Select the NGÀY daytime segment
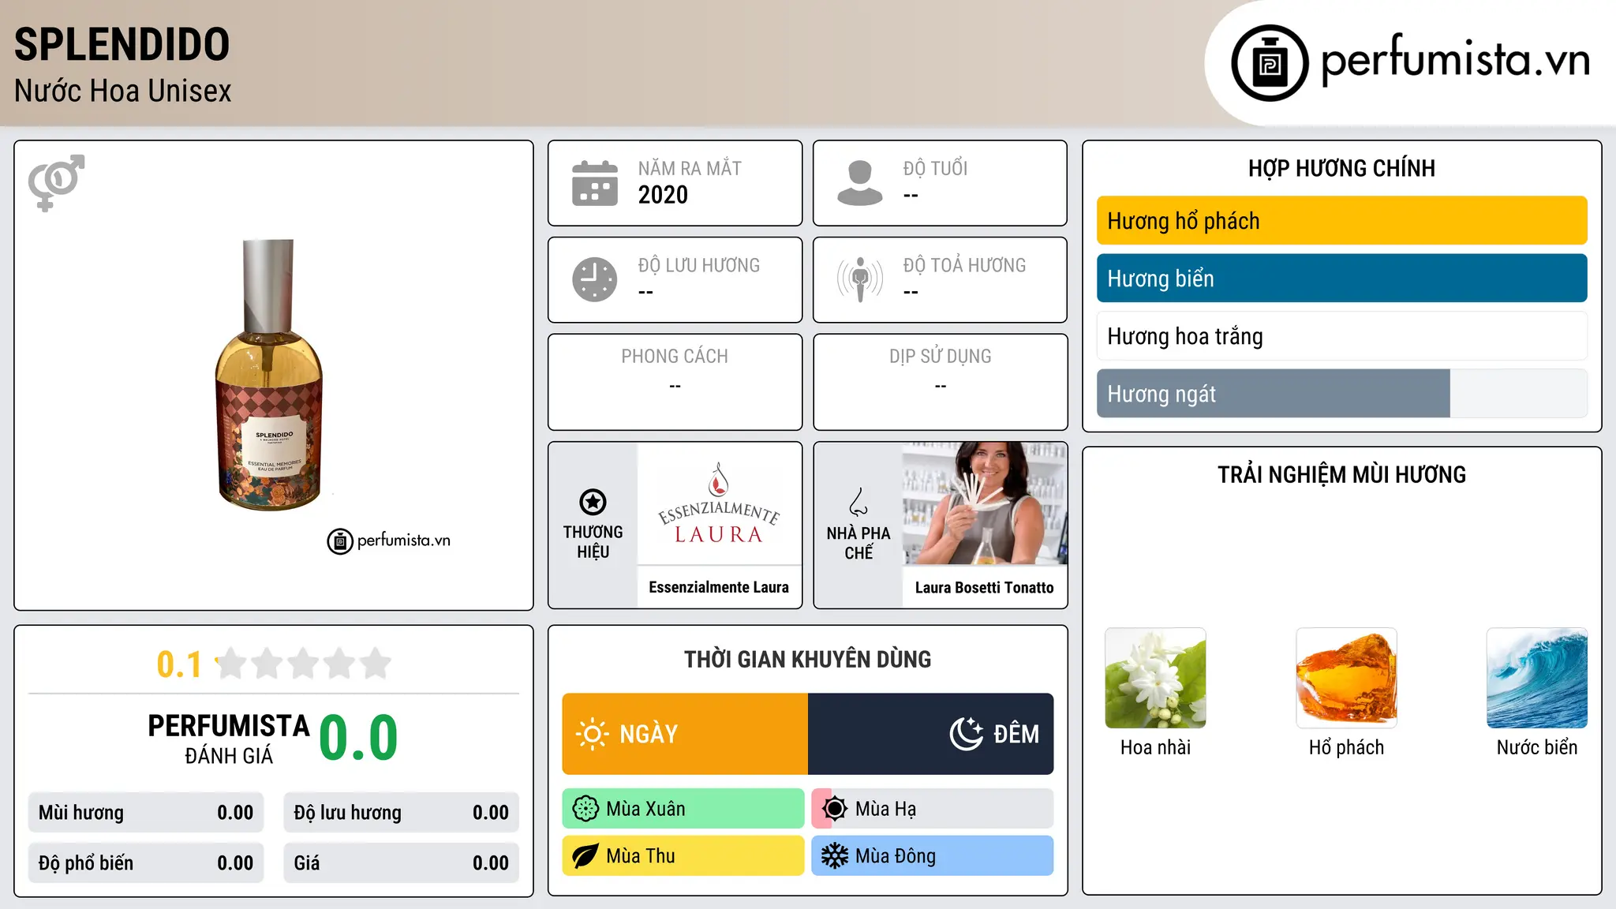This screenshot has width=1616, height=909. pos(685,734)
